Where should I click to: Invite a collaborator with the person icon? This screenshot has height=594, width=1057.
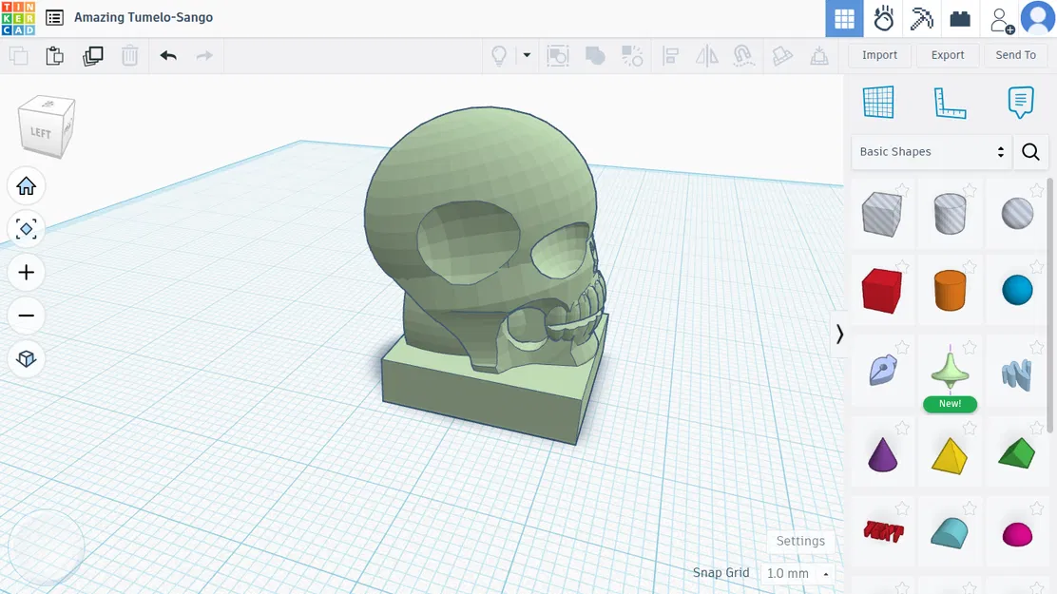coord(1000,19)
